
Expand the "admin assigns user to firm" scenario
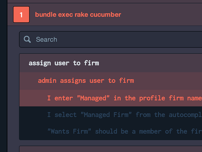coord(86,81)
